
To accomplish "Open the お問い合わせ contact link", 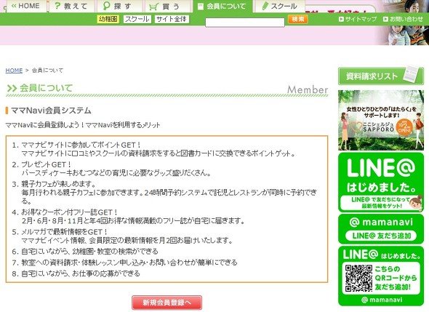I will [404, 19].
